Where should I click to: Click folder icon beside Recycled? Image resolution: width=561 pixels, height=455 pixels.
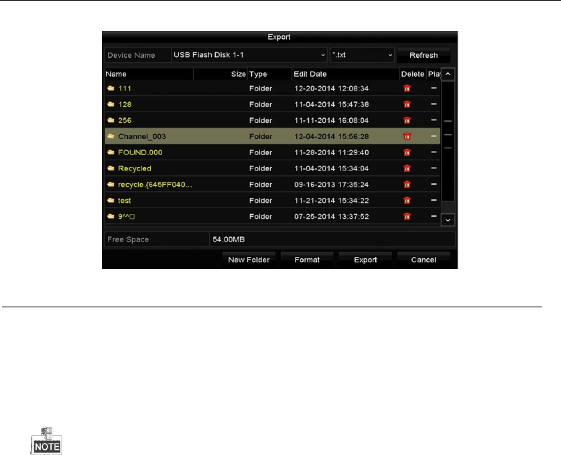coord(111,168)
